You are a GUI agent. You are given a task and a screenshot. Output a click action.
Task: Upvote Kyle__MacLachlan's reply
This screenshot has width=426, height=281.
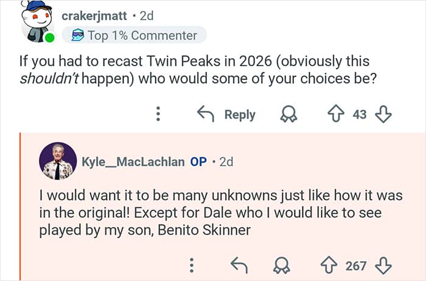point(329,265)
